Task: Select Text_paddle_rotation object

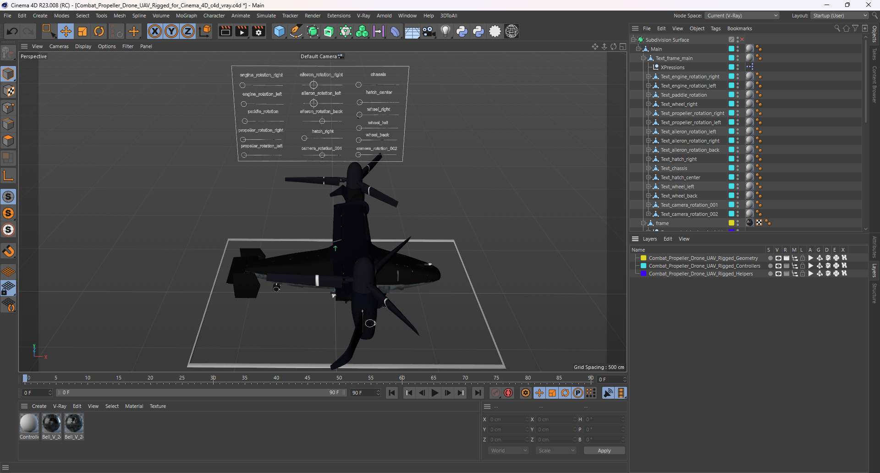Action: click(x=683, y=95)
